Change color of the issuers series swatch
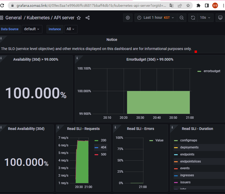Image resolution: width=225 pixels, height=194 pixels. click(176, 183)
